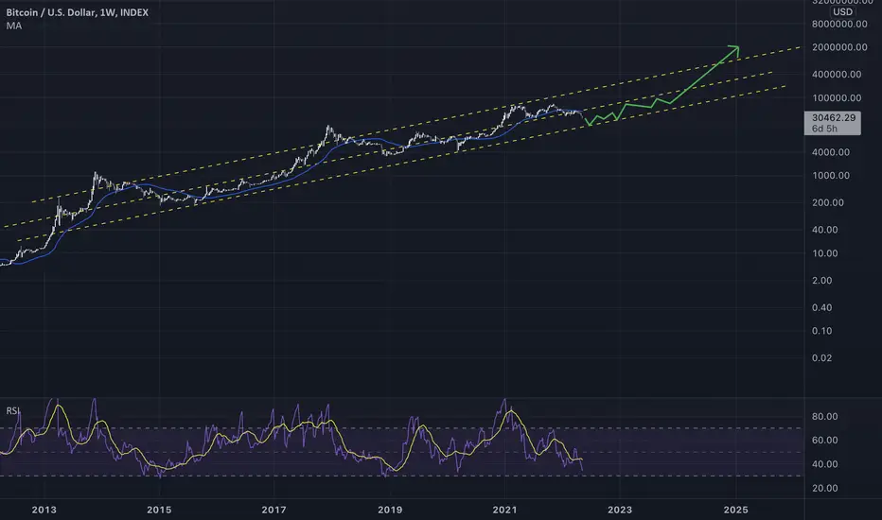This screenshot has width=882, height=520.
Task: Click the 8000000.00 price axis label
Action: coord(839,24)
